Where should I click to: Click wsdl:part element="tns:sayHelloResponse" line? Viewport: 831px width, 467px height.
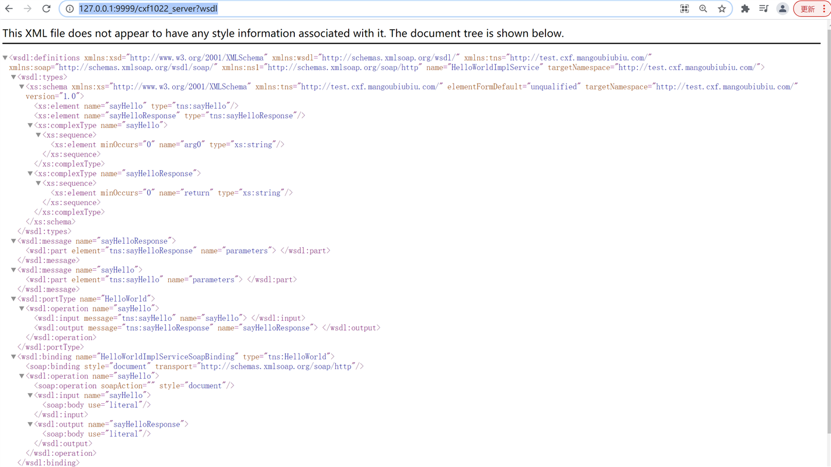(x=178, y=251)
